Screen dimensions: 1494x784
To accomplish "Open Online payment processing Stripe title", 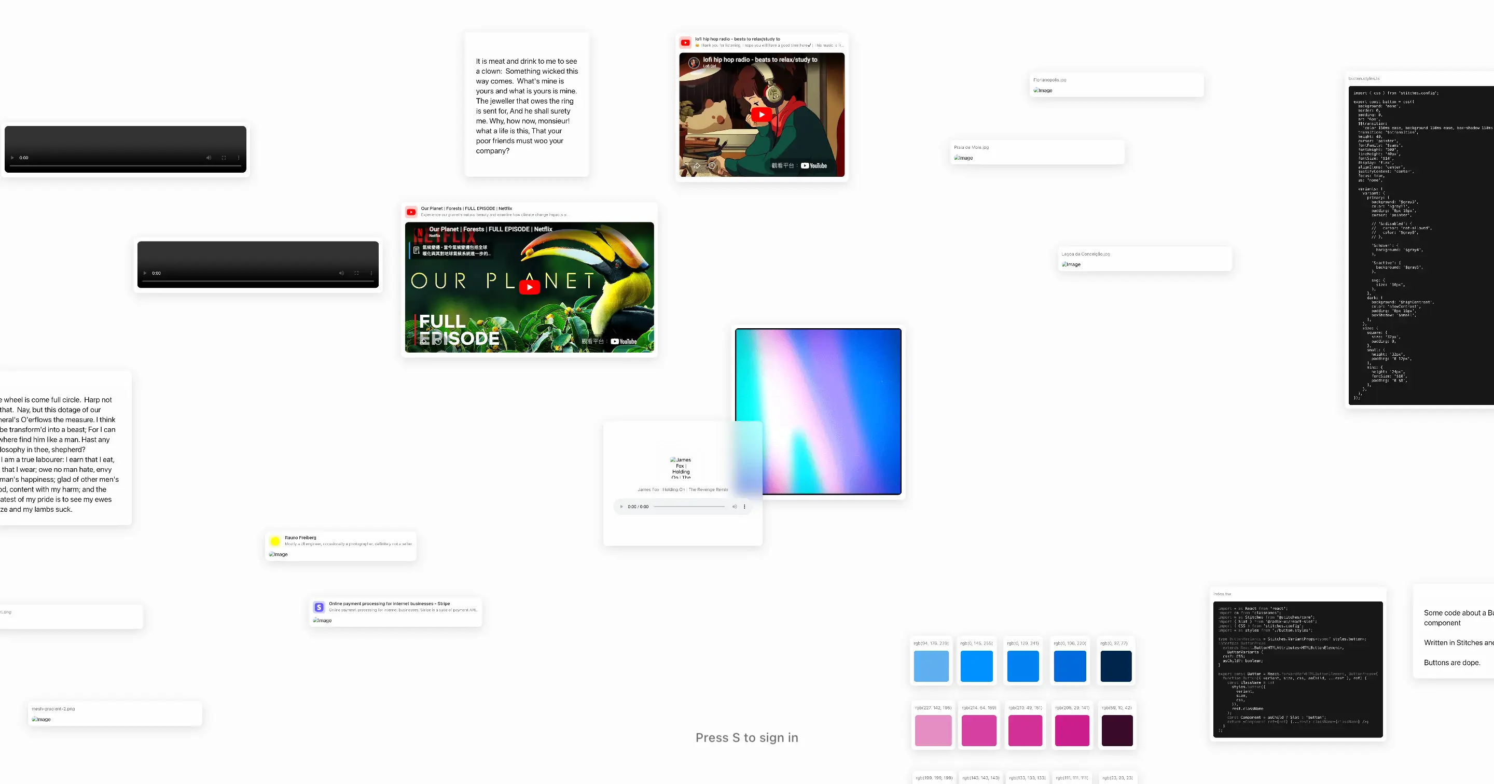I will tap(389, 604).
